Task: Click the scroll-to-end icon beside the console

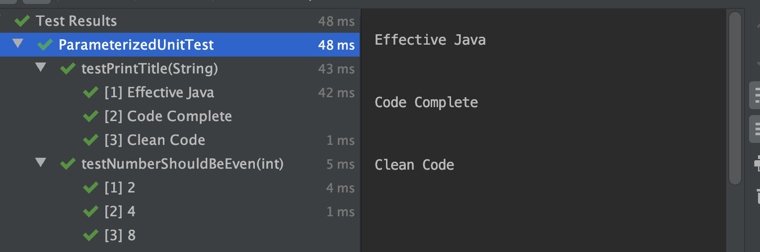Action: [x=755, y=128]
